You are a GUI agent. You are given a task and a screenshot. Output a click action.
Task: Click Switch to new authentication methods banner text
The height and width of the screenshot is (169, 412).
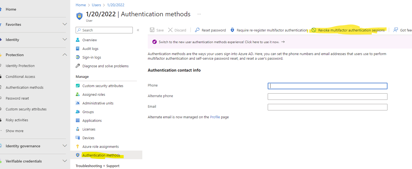(219, 42)
